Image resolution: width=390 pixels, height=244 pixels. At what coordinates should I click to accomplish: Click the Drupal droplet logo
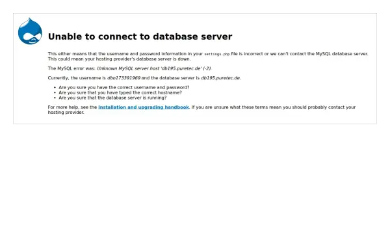click(30, 31)
